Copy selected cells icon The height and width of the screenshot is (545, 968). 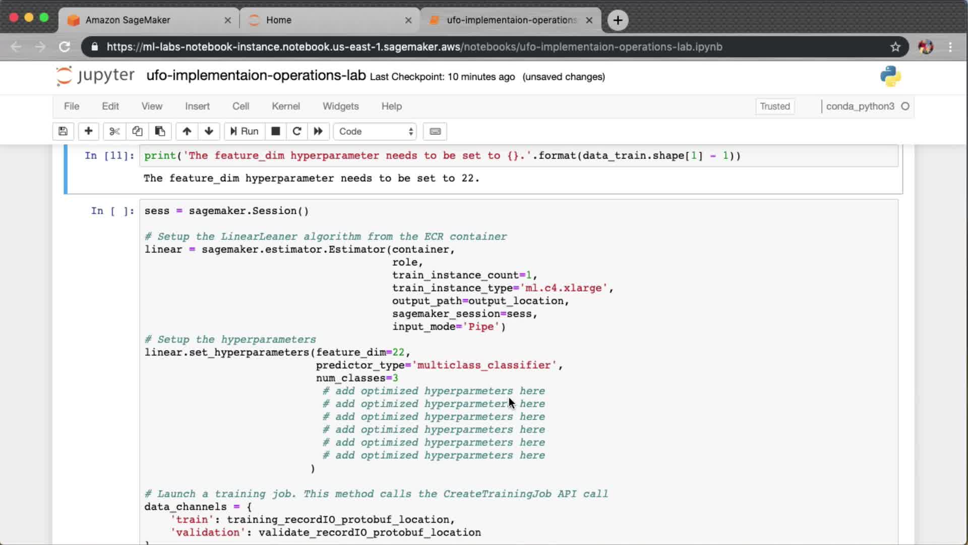tap(137, 131)
